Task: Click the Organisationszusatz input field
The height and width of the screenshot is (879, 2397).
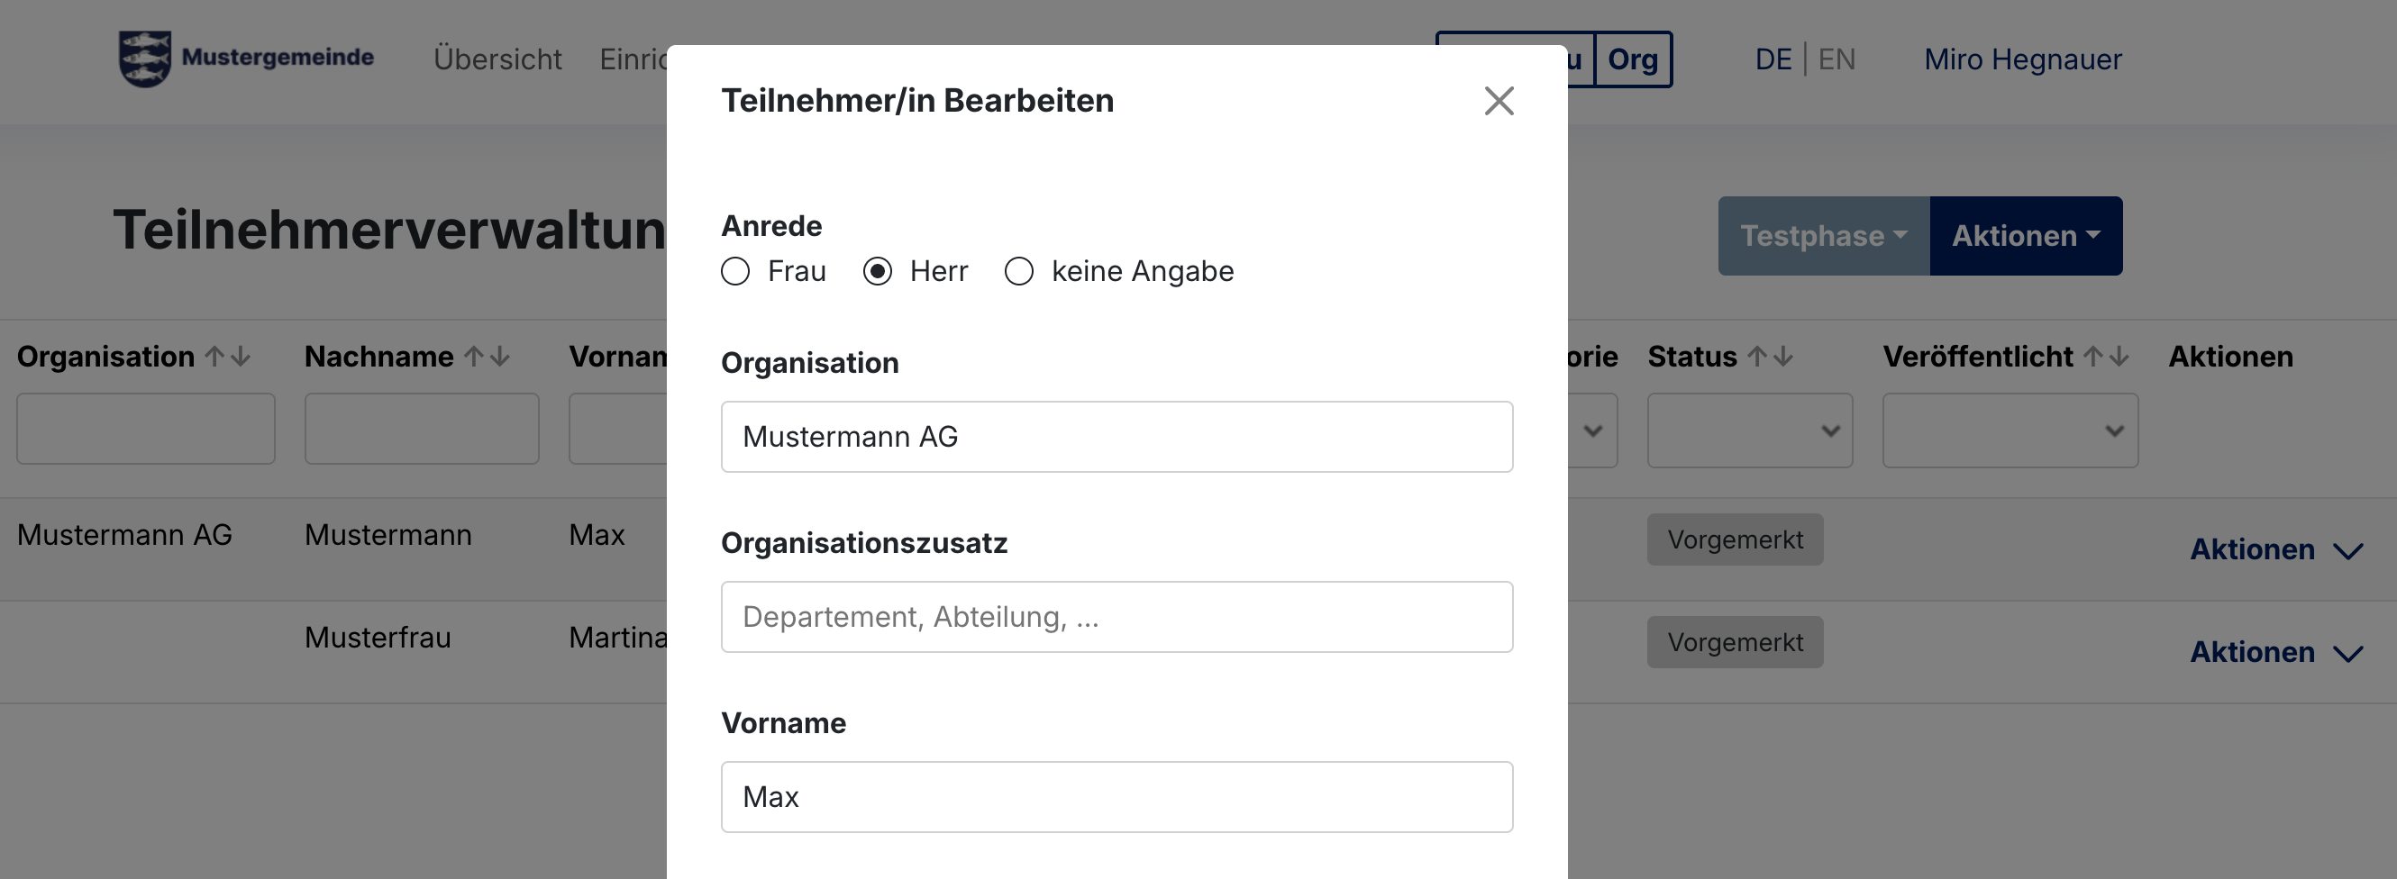Action: [x=1116, y=617]
